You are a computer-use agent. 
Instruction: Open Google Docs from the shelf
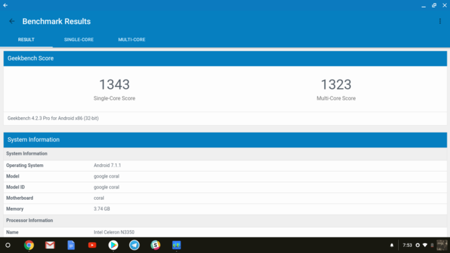click(71, 245)
